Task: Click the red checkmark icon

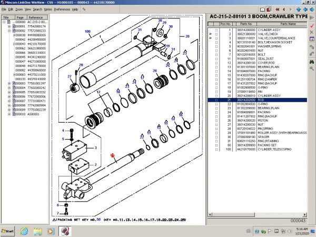Action: point(312,26)
